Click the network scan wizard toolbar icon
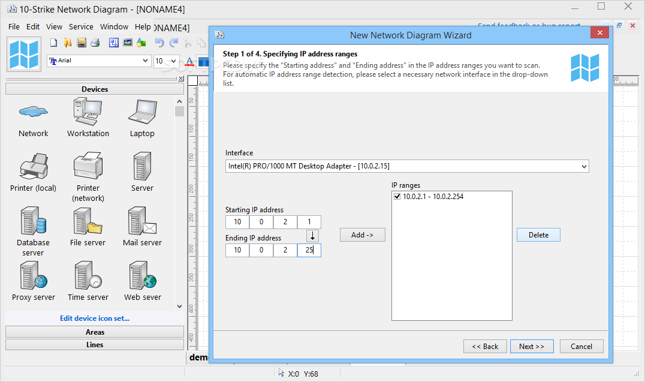Screen dimensions: 645x382 pos(114,43)
